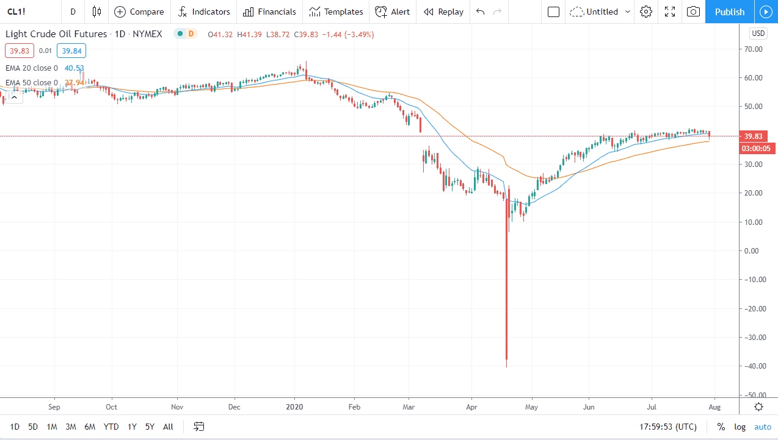Select the EMA 20 close 0 indicator legend

[32, 68]
